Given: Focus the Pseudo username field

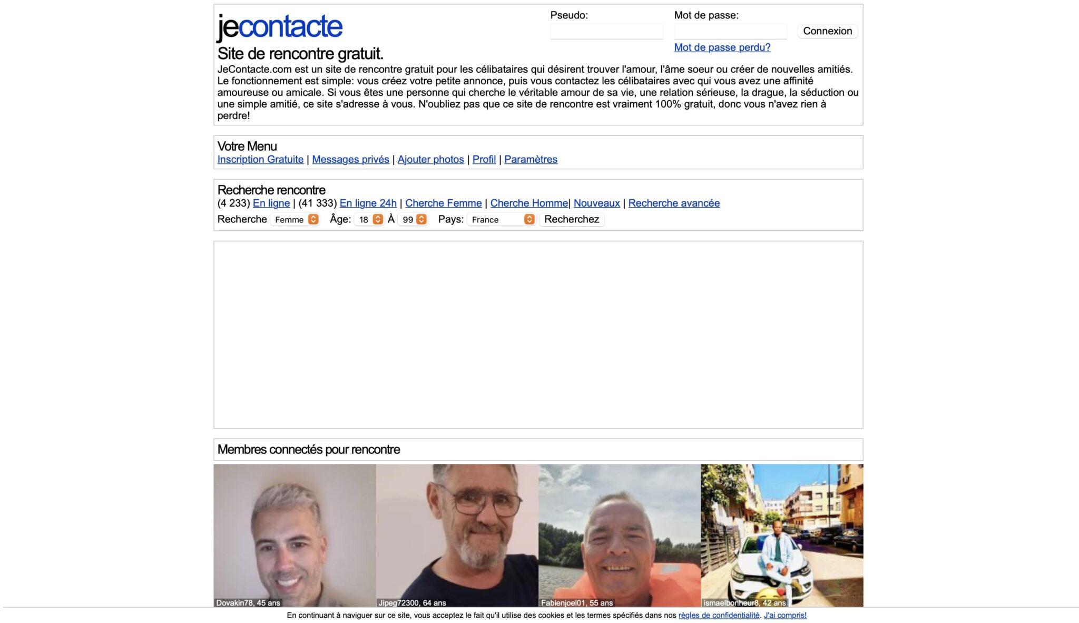Looking at the screenshot, I should (606, 31).
